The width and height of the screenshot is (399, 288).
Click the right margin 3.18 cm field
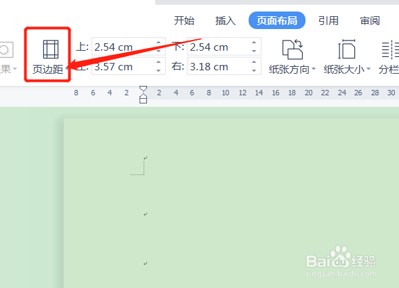(224, 66)
